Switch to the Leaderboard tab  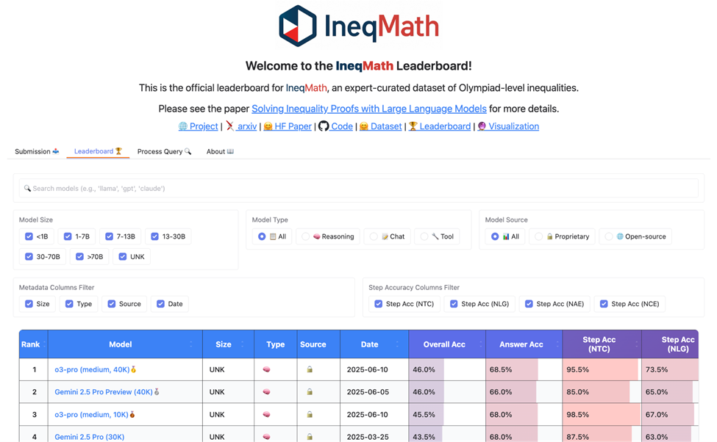tap(98, 151)
